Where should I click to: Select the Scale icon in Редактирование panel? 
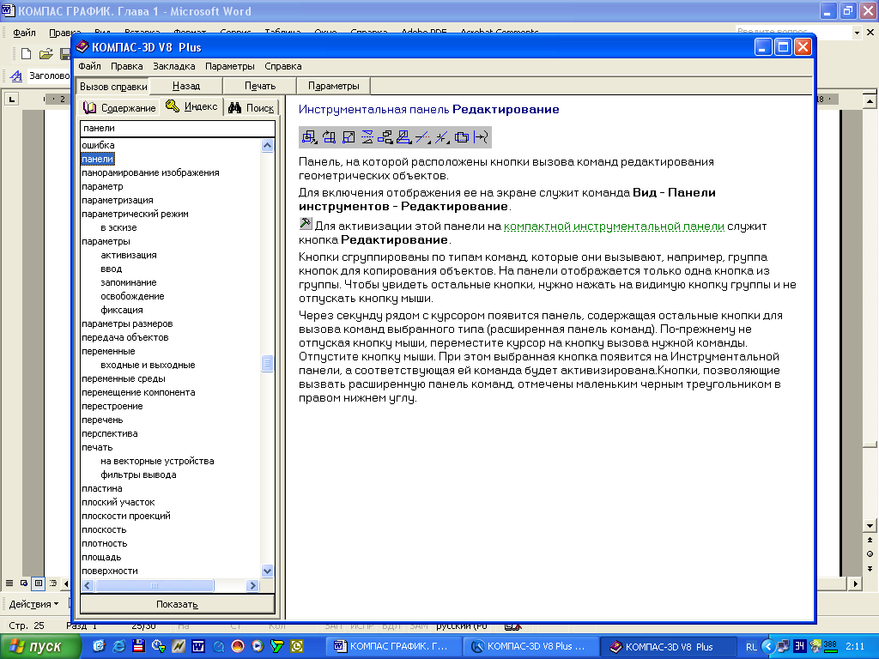point(349,137)
